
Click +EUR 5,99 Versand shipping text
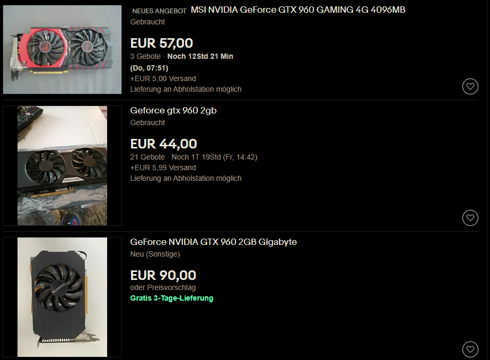point(163,168)
